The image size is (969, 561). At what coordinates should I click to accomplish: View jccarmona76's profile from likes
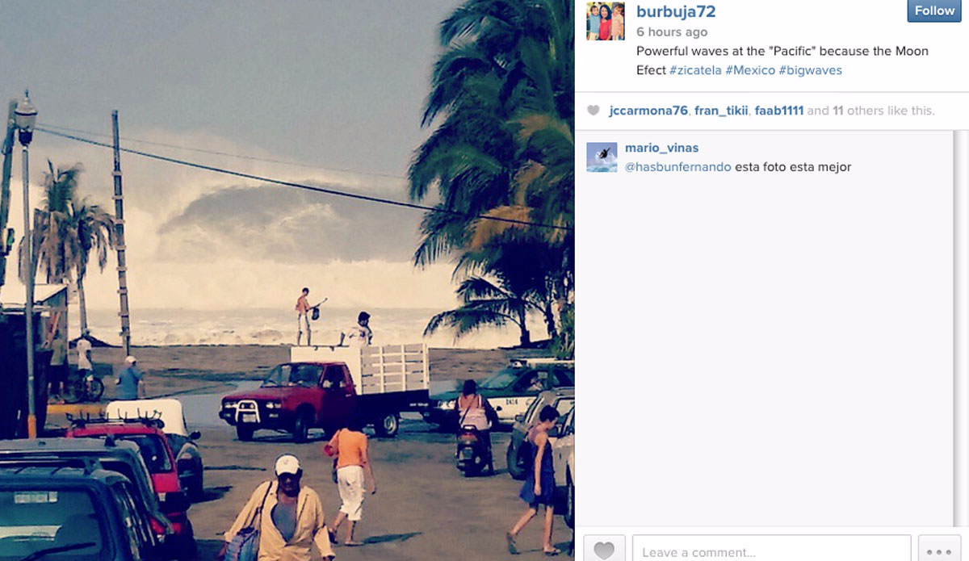648,111
